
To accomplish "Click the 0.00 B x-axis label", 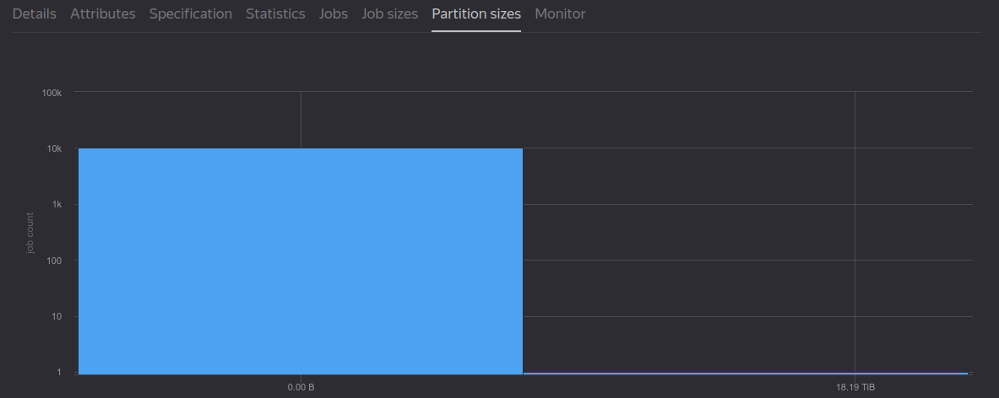I will pyautogui.click(x=301, y=389).
